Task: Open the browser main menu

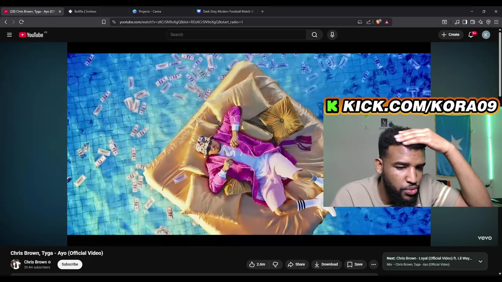Action: pyautogui.click(x=497, y=22)
